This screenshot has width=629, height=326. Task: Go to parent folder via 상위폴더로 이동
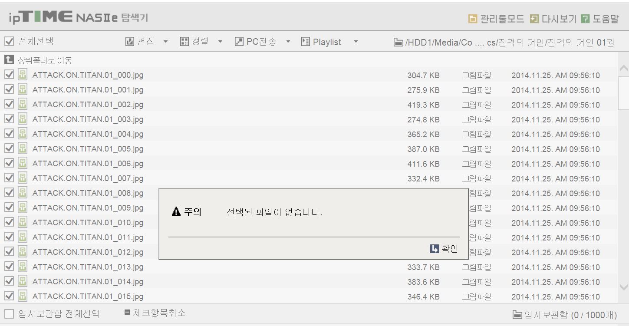45,60
